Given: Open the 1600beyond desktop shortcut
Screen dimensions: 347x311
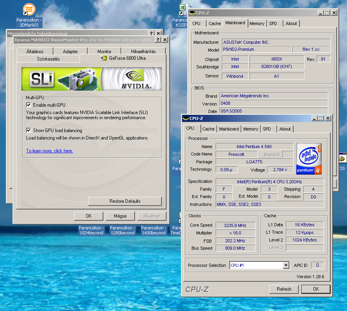Looking at the screenshot, I should 154,230.
